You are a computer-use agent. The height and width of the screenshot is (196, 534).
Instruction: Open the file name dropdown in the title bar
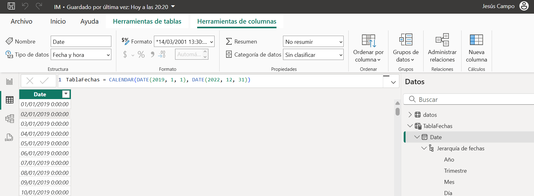click(x=173, y=6)
